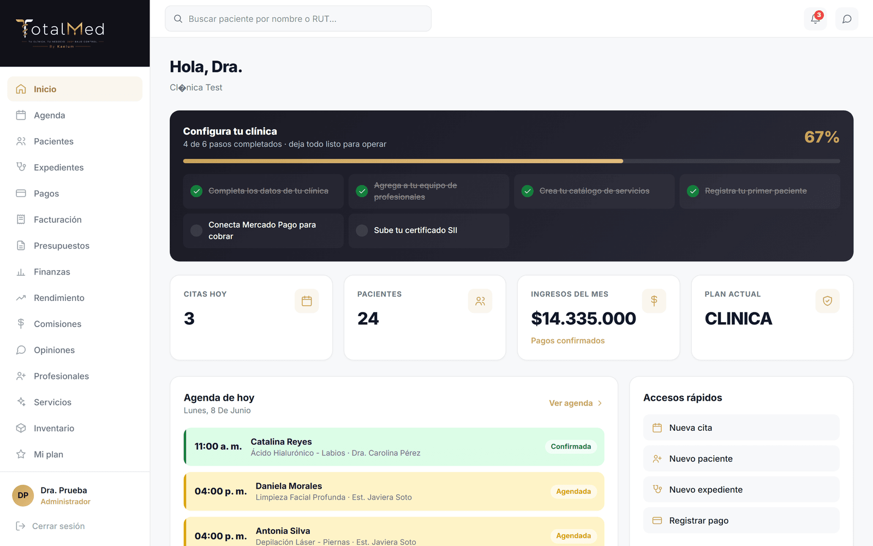Click the Antonia Silva patient name
Image resolution: width=873 pixels, height=546 pixels.
[x=283, y=531]
